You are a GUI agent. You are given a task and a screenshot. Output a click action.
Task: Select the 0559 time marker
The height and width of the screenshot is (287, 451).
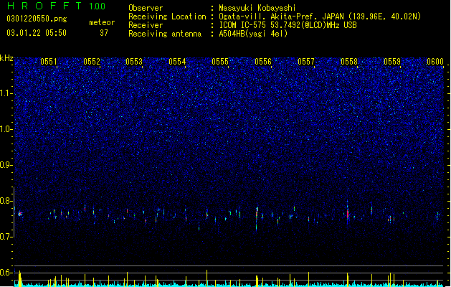pyautogui.click(x=392, y=62)
